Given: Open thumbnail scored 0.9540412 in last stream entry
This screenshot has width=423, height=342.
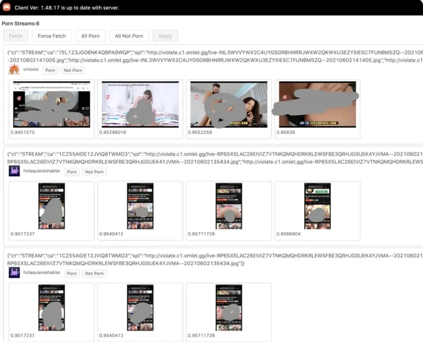Looking at the screenshot, I should 140,308.
